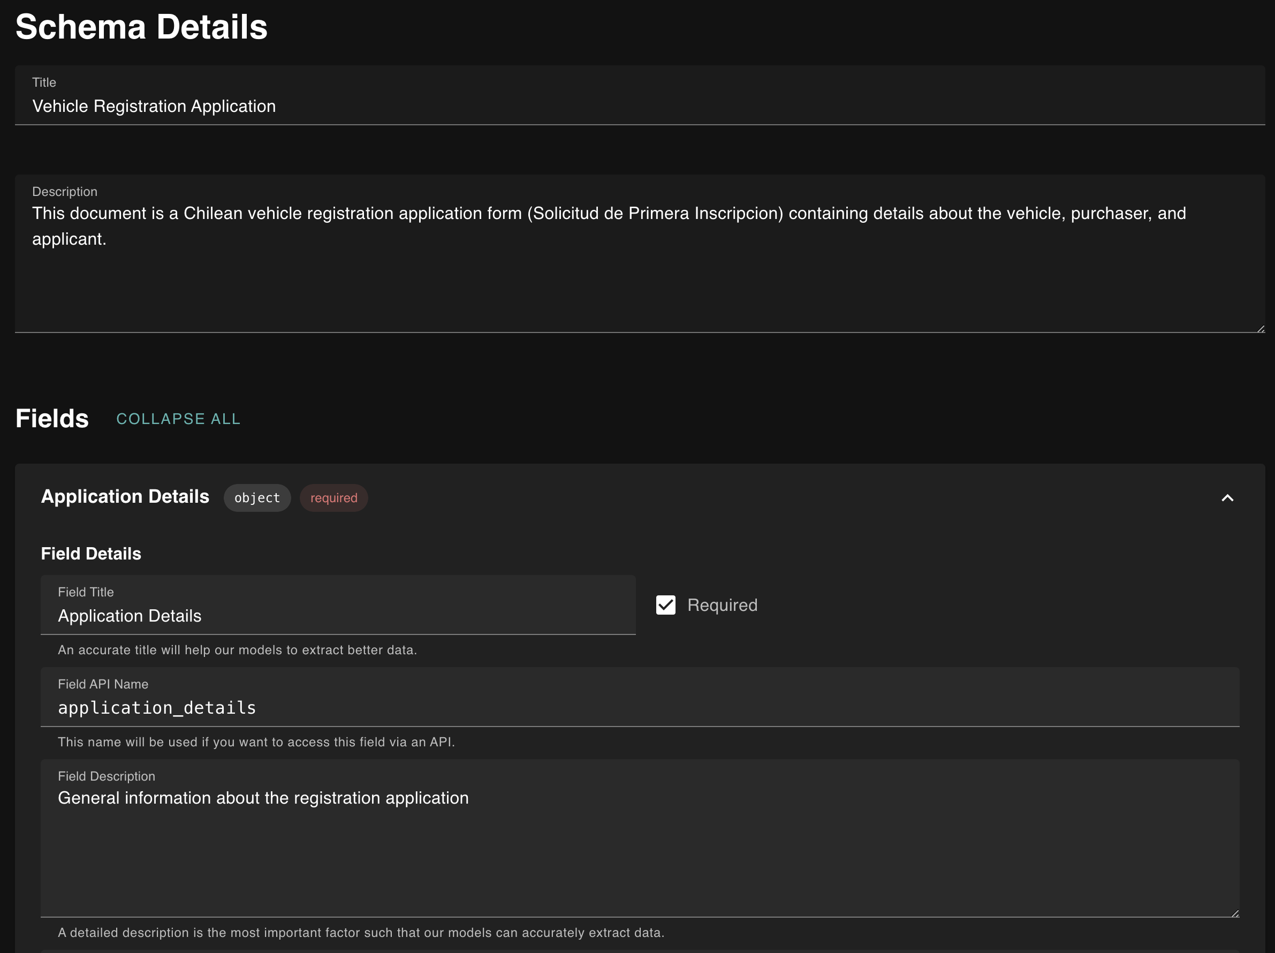Click the required badge on Application Details

click(334, 497)
